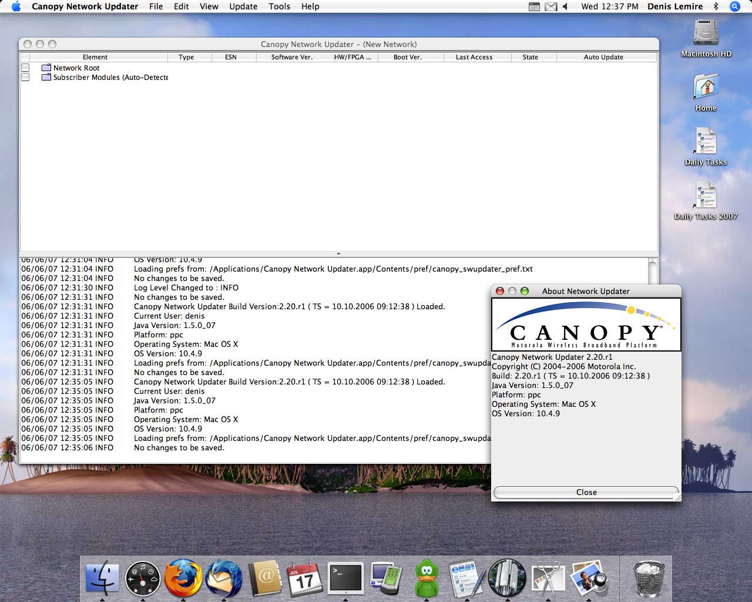Click the split-pane collapse arrow above log
Screen dimensions: 752x602
338,253
